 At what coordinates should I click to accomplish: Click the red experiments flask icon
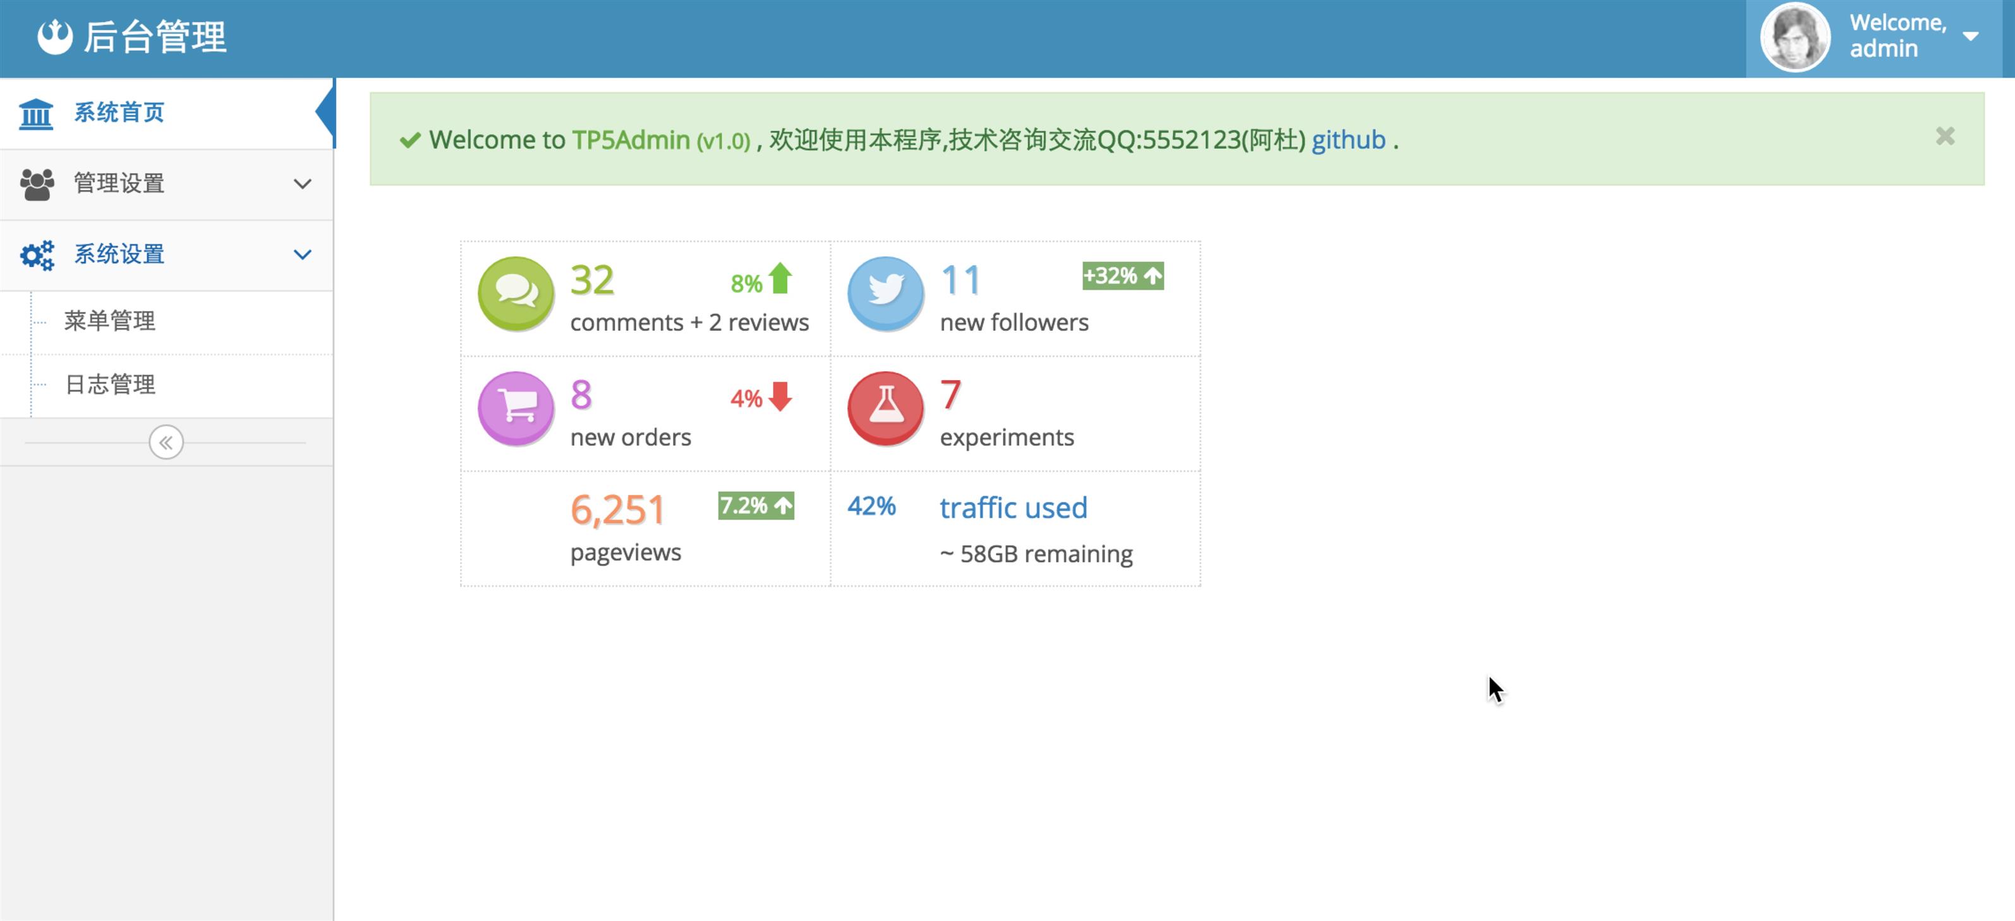[x=885, y=408]
